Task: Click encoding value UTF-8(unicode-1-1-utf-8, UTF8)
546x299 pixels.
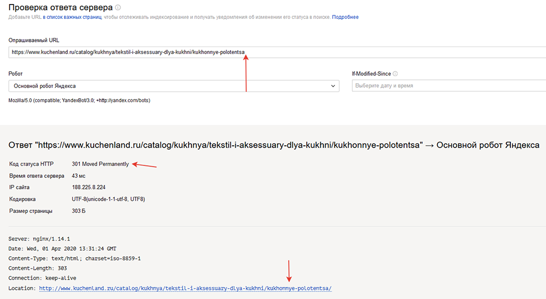Action: pyautogui.click(x=108, y=199)
